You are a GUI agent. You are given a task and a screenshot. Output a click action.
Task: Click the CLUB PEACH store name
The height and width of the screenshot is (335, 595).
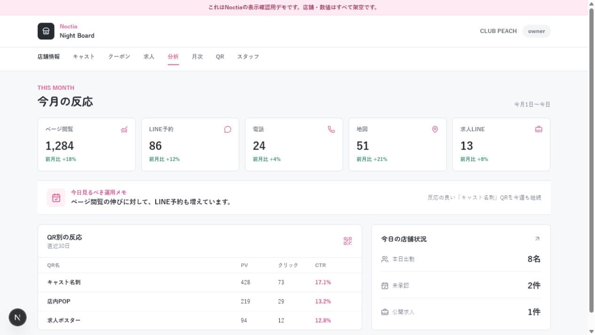(x=498, y=31)
